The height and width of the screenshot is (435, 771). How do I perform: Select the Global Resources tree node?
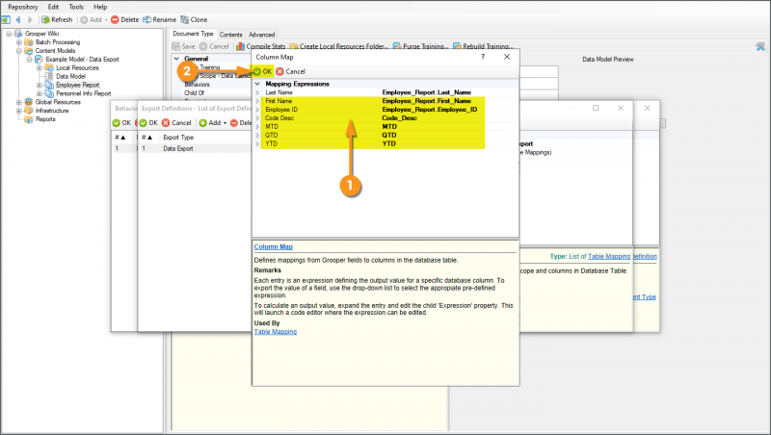[58, 102]
